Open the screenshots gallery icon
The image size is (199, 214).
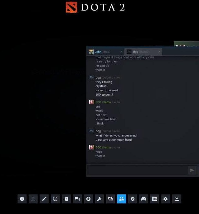point(110,199)
